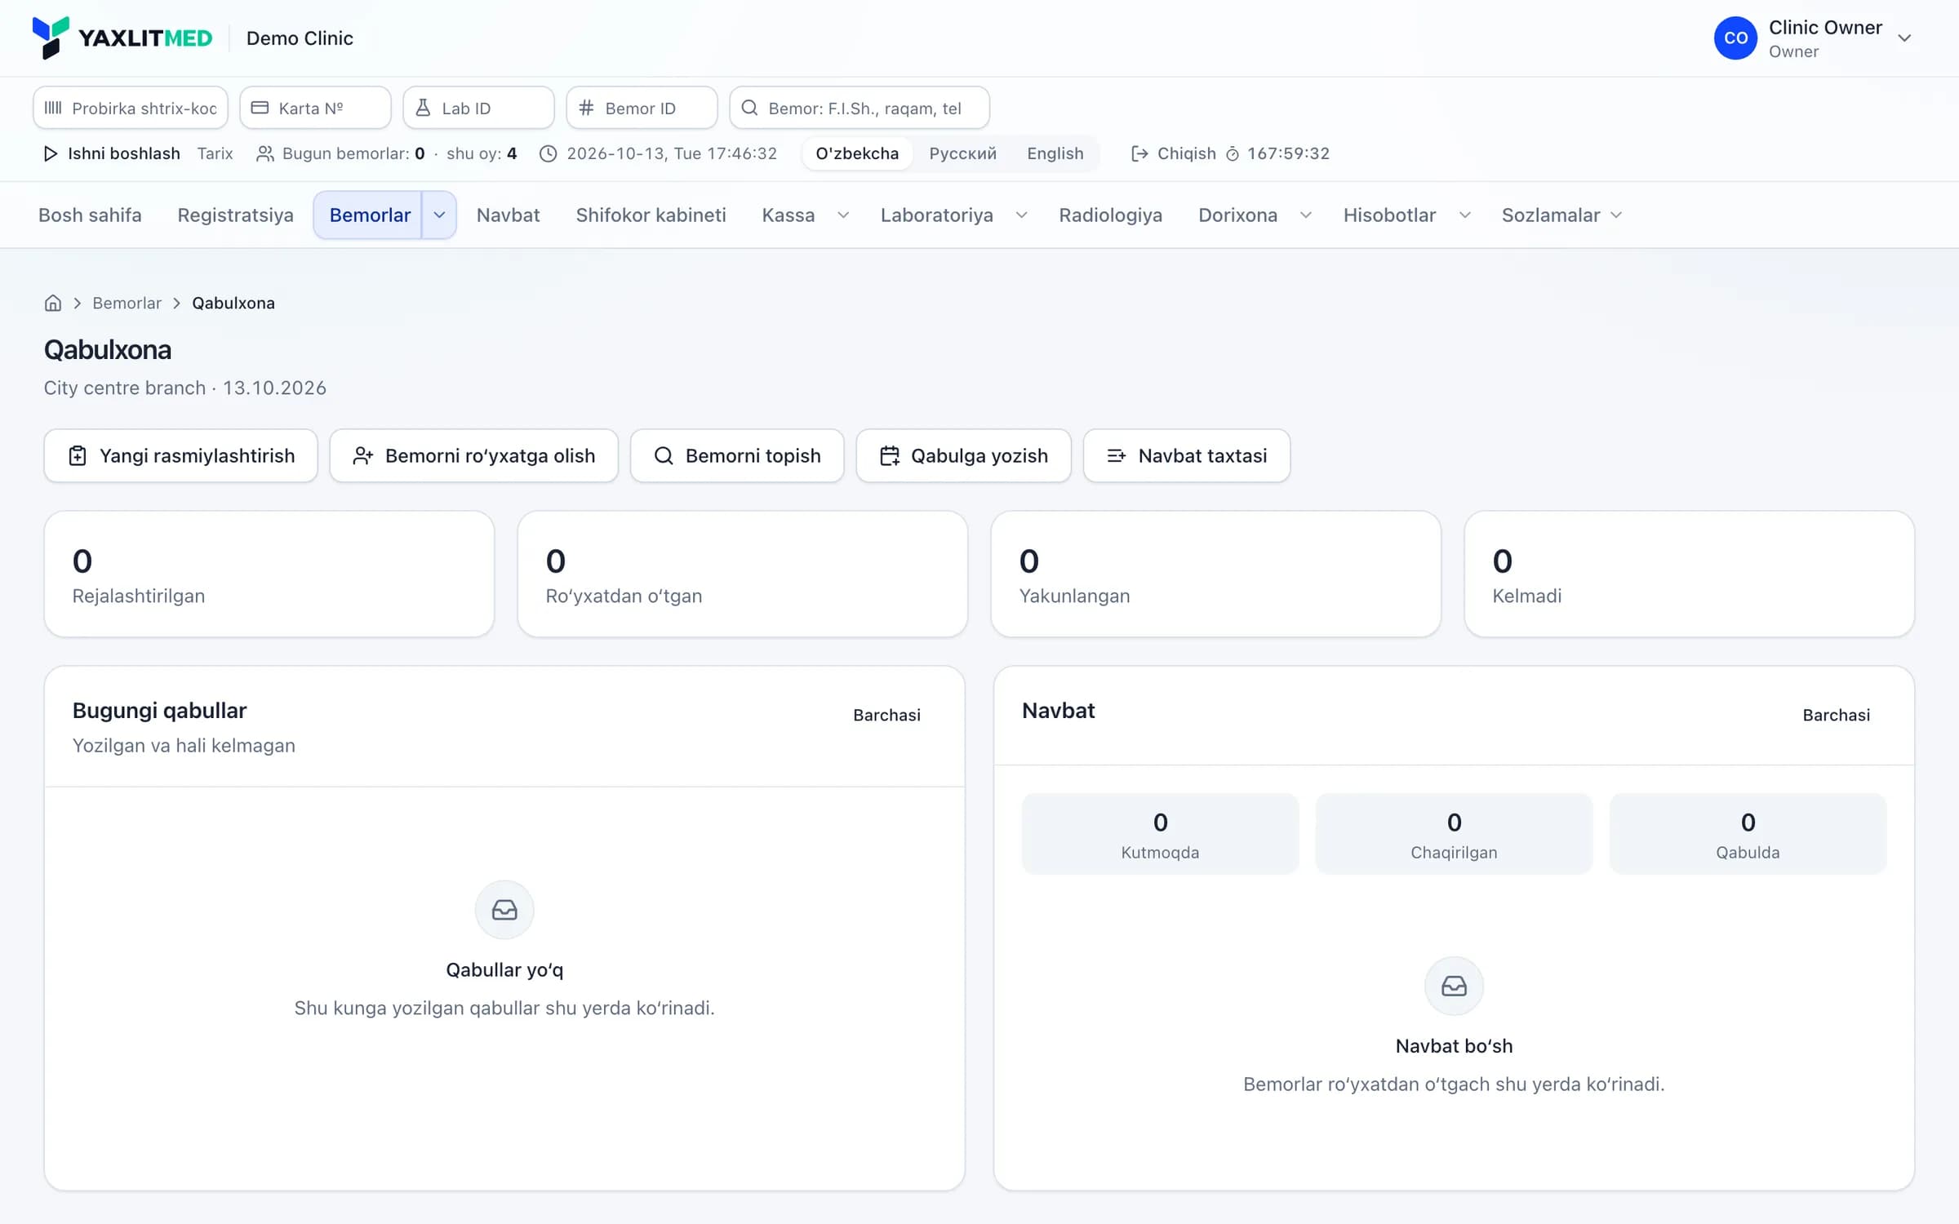The height and width of the screenshot is (1224, 1959).
Task: Focus the Karta № input field
Action: click(x=315, y=108)
